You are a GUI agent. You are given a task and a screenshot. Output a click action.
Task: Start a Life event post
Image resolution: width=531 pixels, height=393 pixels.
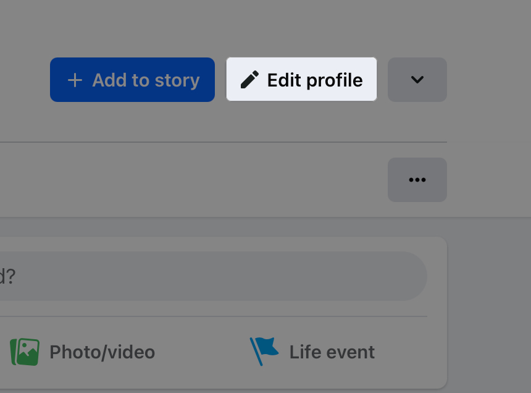pyautogui.click(x=312, y=351)
